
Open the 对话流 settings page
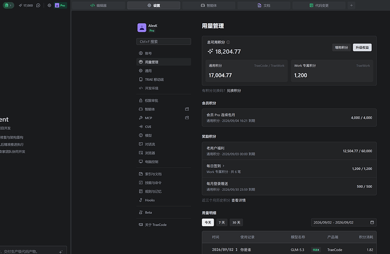(x=163, y=144)
